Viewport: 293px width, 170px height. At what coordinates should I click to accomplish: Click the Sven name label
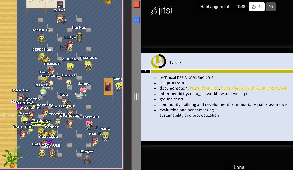44,73
